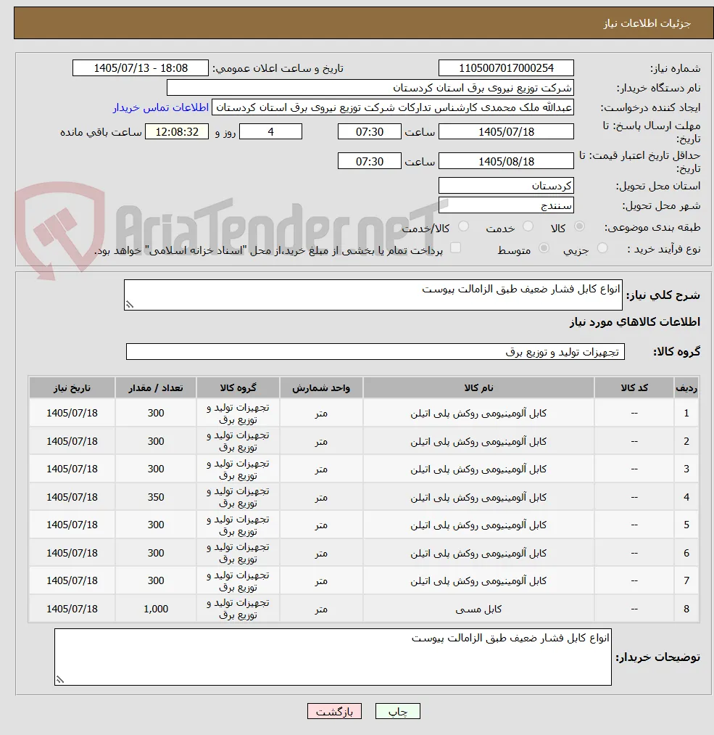Viewport: 714px width, 735px height.
Task: Click the response deadline time 07:30 field
Action: coord(370,132)
